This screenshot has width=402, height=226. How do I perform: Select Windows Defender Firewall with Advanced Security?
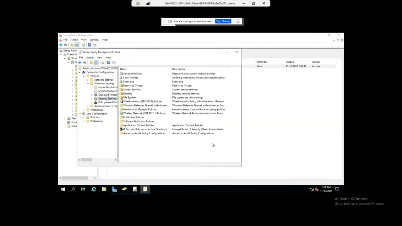pyautogui.click(x=146, y=105)
